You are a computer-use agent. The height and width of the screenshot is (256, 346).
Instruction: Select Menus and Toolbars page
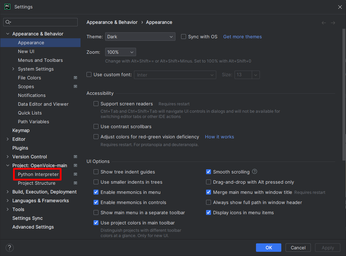coord(40,60)
